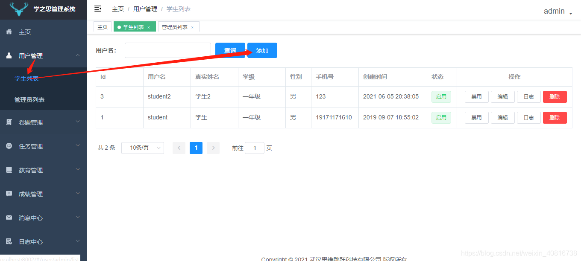Delete the student row (19171171610)

tap(555, 118)
